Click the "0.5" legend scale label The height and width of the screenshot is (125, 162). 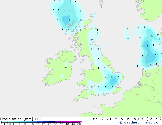[9, 124]
